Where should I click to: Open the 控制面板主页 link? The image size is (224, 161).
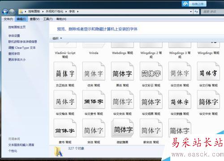point(17,27)
